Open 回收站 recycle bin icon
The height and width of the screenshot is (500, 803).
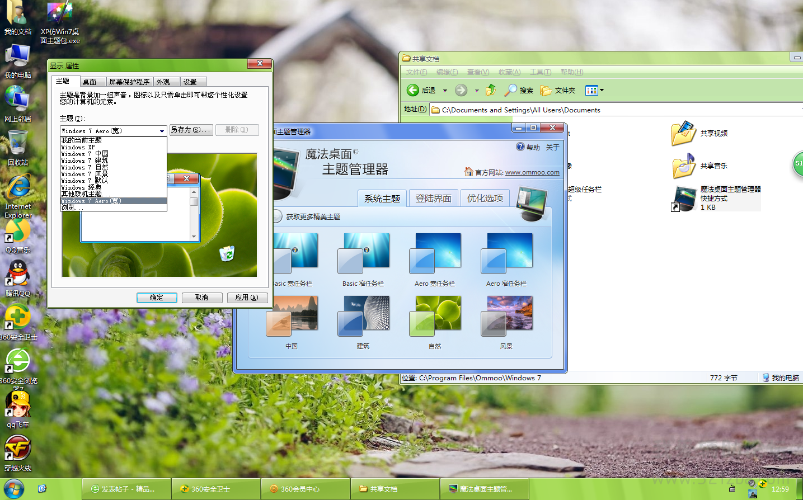click(x=18, y=148)
